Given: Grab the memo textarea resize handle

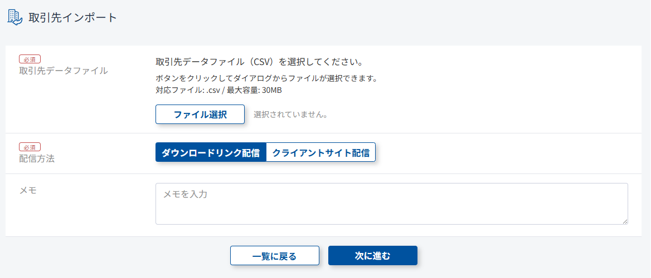Looking at the screenshot, I should click(625, 221).
